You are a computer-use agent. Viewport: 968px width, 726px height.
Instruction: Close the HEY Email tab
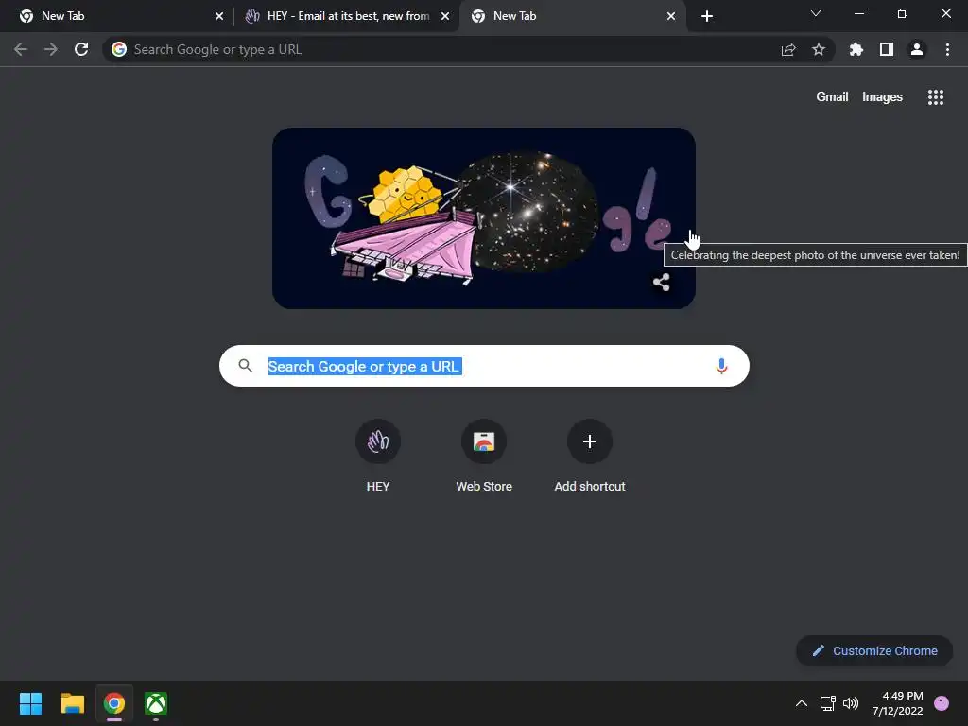pyautogui.click(x=445, y=16)
